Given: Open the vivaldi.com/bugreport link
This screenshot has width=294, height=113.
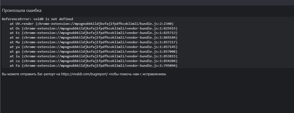Looking at the screenshot, I should click(x=84, y=74).
